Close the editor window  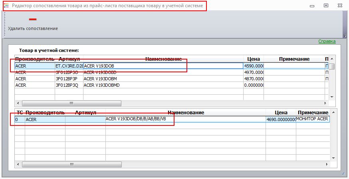(340, 6)
